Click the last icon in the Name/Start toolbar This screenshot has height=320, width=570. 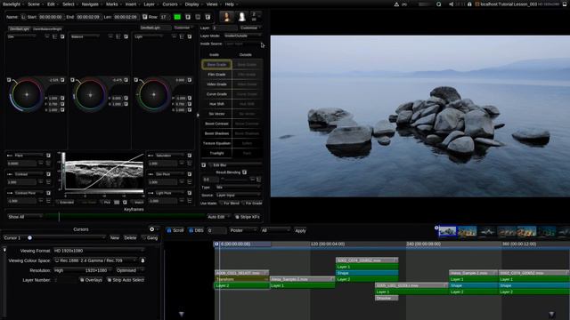[x=208, y=17]
